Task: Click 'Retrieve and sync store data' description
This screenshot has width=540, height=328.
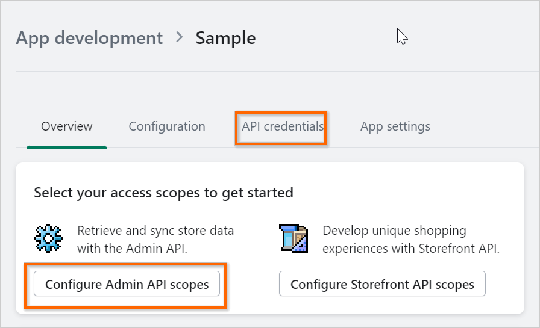Action: (x=155, y=240)
